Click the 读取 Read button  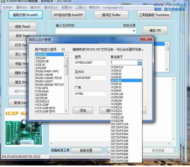coord(23,27)
